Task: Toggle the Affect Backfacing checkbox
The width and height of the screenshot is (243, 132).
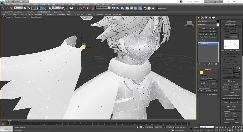Action: pos(224,29)
